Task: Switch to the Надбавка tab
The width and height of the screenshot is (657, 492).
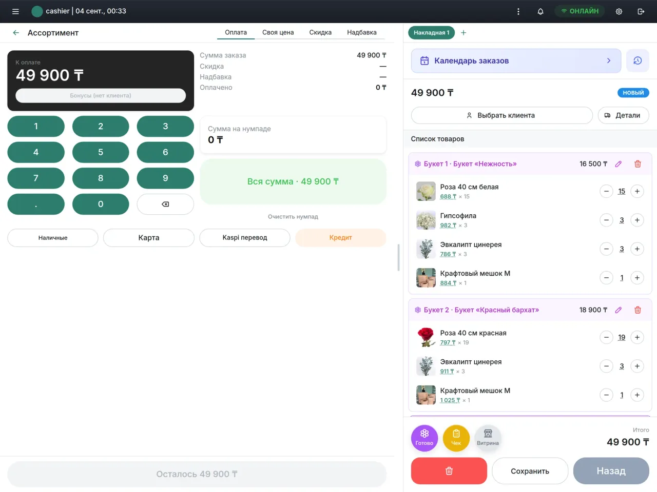Action: click(362, 32)
